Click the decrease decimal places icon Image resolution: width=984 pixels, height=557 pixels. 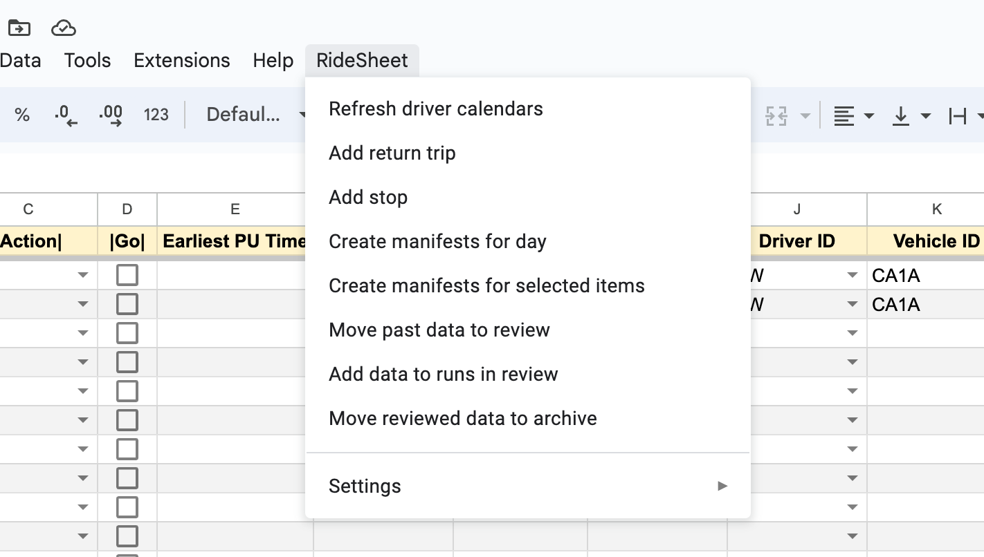tap(66, 115)
